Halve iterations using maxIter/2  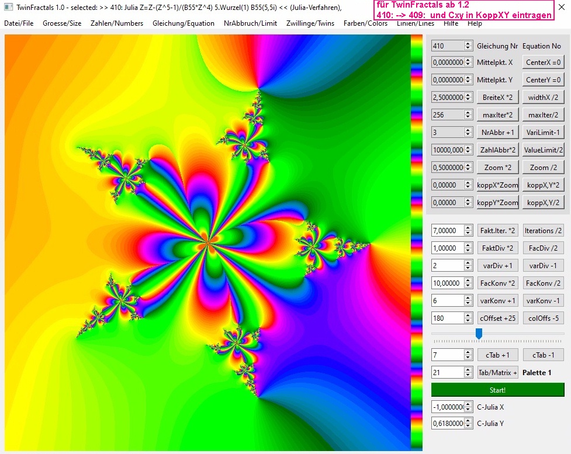[544, 115]
